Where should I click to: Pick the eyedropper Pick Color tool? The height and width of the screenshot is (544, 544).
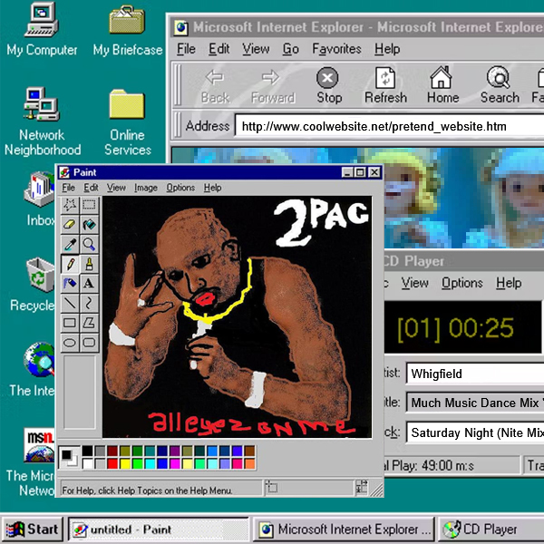[x=70, y=244]
